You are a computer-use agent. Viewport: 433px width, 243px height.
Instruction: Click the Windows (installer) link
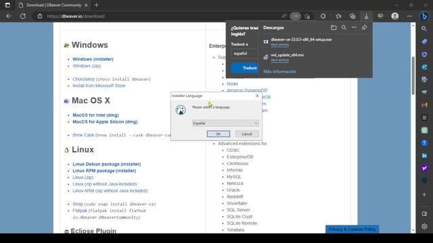pos(93,59)
